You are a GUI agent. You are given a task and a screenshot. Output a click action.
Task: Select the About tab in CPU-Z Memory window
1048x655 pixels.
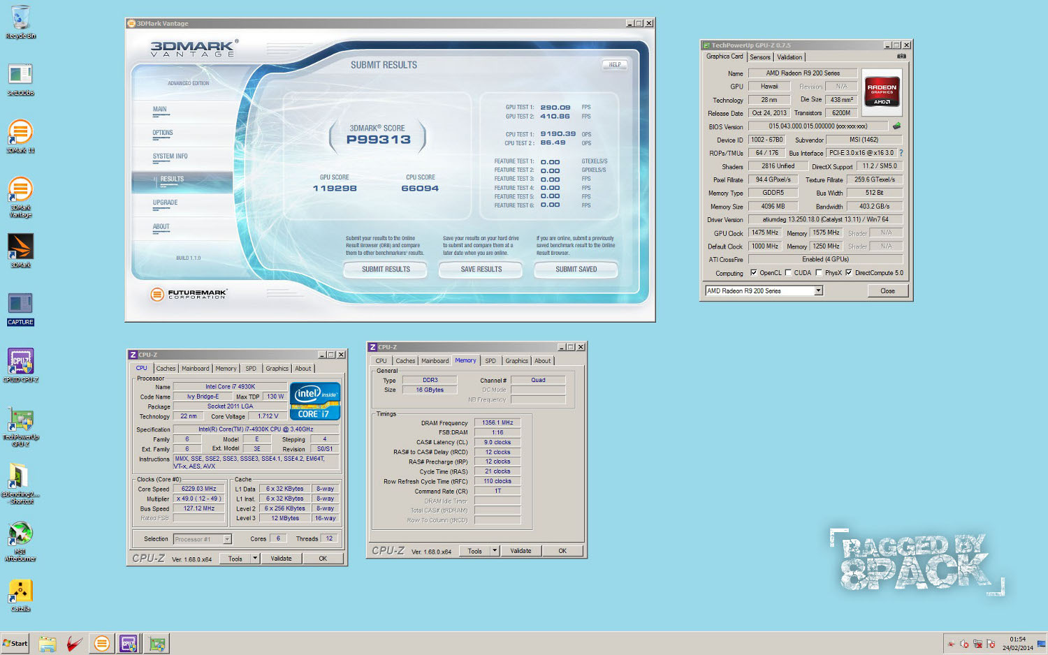tap(543, 361)
